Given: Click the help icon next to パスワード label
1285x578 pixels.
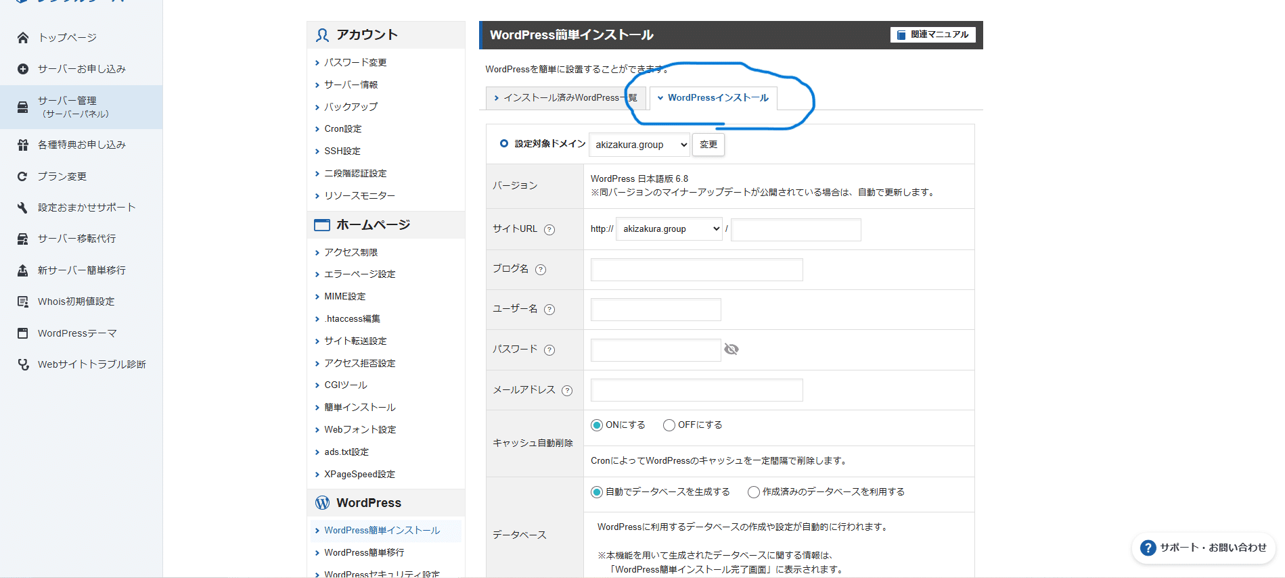Looking at the screenshot, I should click(549, 350).
